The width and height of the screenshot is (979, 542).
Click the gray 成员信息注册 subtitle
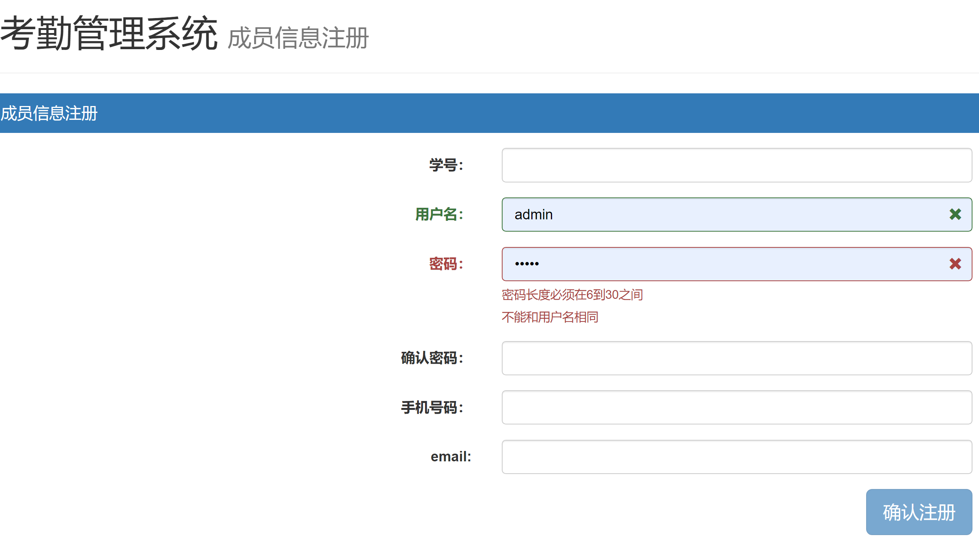coord(298,38)
